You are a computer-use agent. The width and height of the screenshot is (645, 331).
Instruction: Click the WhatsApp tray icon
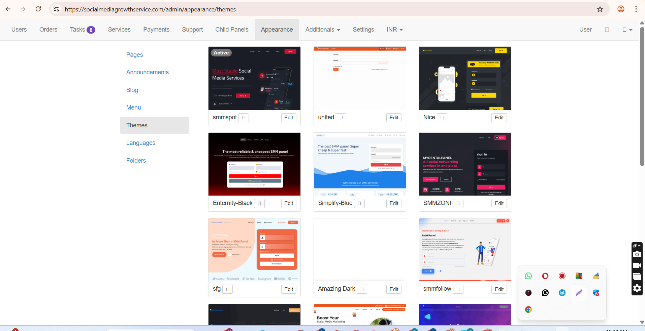pos(528,276)
